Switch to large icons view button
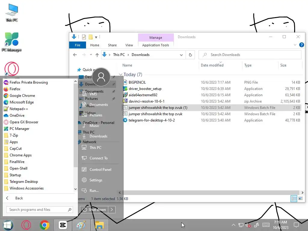 coord(300,199)
